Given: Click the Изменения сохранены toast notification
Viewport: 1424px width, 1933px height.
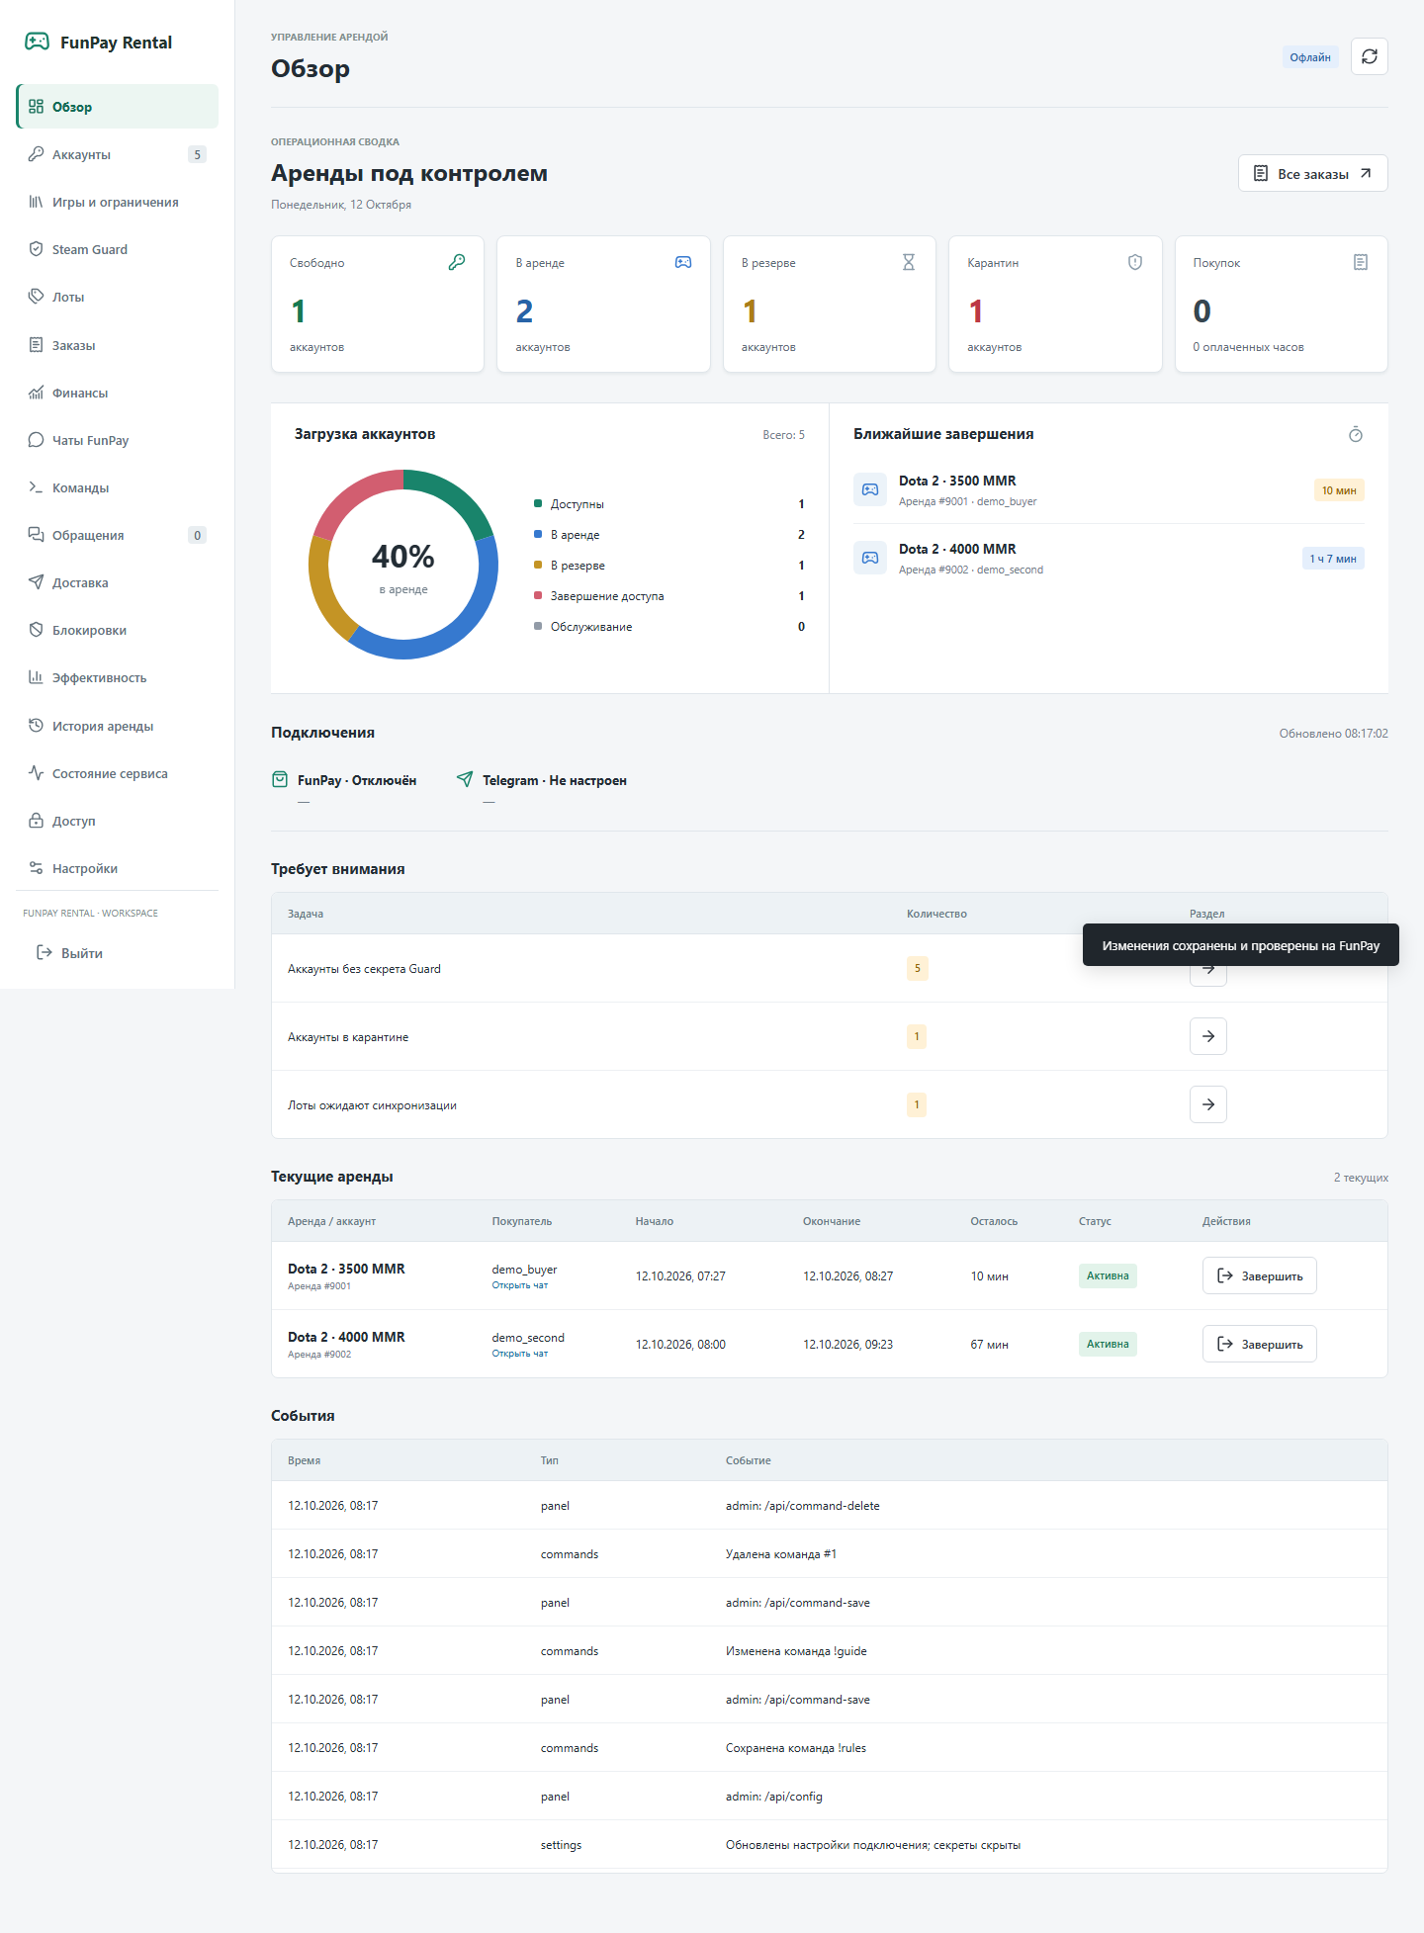Looking at the screenshot, I should 1241,945.
